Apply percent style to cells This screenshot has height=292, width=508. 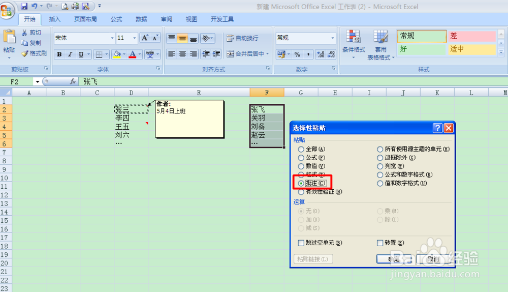pos(297,54)
